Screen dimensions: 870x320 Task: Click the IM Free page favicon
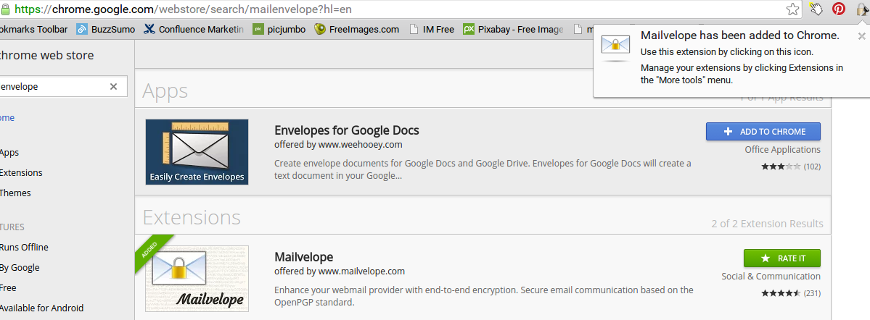pos(414,30)
